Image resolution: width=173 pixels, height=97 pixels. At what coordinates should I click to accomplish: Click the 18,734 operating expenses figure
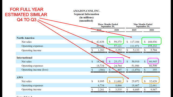point(100,66)
